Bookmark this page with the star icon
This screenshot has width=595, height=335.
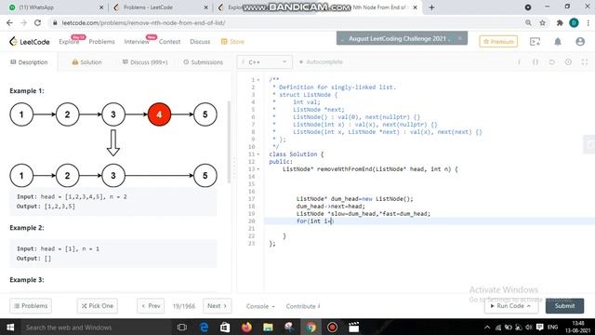click(543, 22)
